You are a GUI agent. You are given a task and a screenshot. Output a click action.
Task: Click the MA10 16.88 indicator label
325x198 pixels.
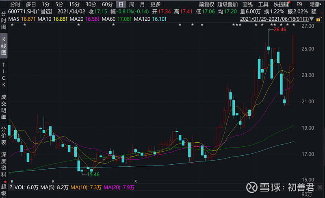[52, 19]
